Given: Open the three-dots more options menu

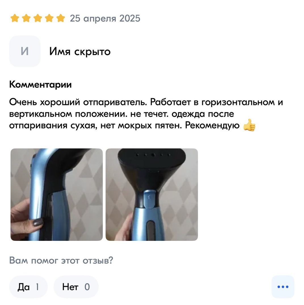Looking at the screenshot, I should (x=283, y=287).
